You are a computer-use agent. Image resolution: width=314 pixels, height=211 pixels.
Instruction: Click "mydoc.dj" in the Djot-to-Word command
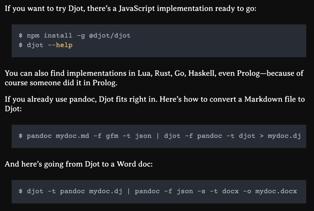105,191
